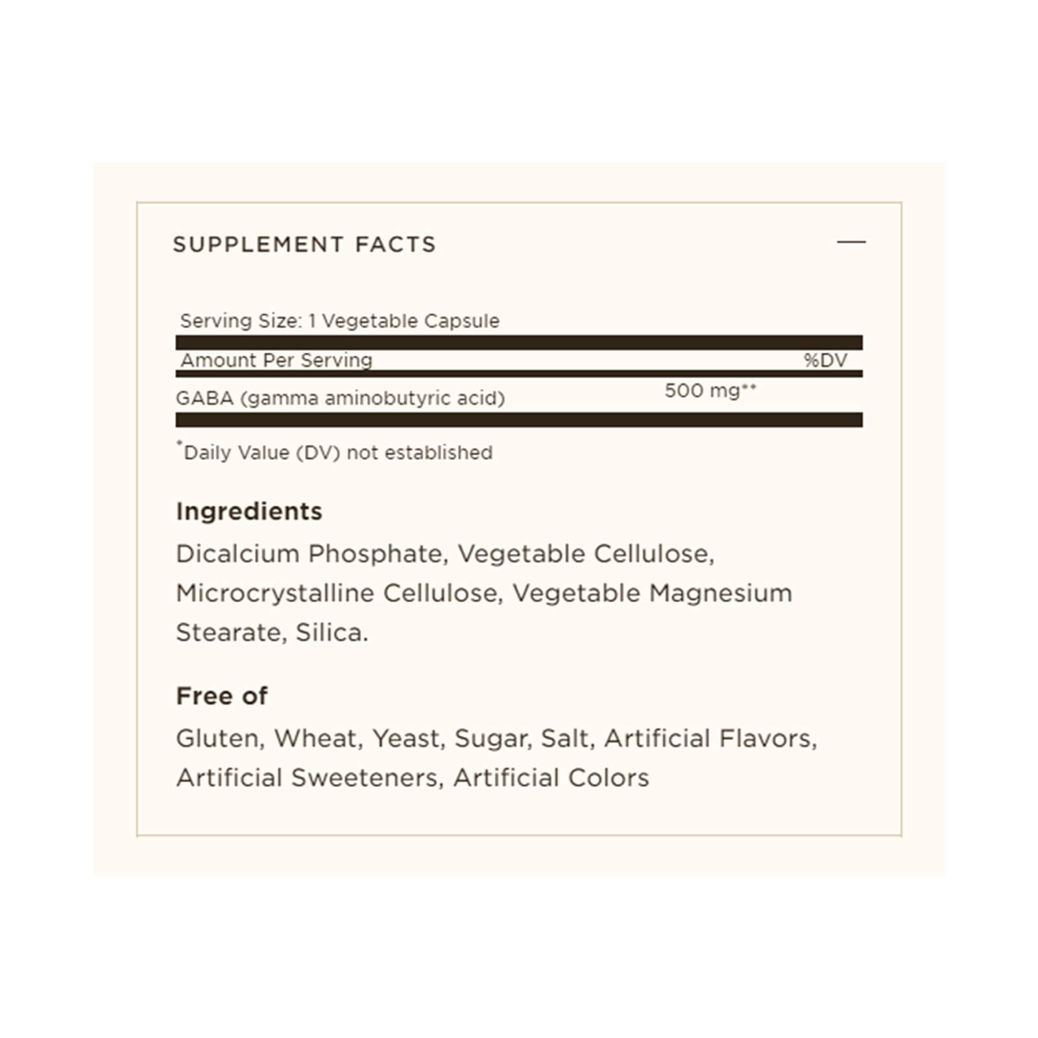The image size is (1038, 1038).
Task: Click the Dicalcium Phosphate ingredient text
Action: (x=309, y=554)
